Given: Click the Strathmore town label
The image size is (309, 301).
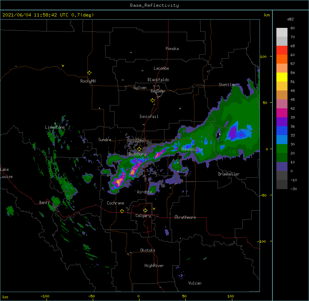Looking at the screenshot, I should [185, 217].
